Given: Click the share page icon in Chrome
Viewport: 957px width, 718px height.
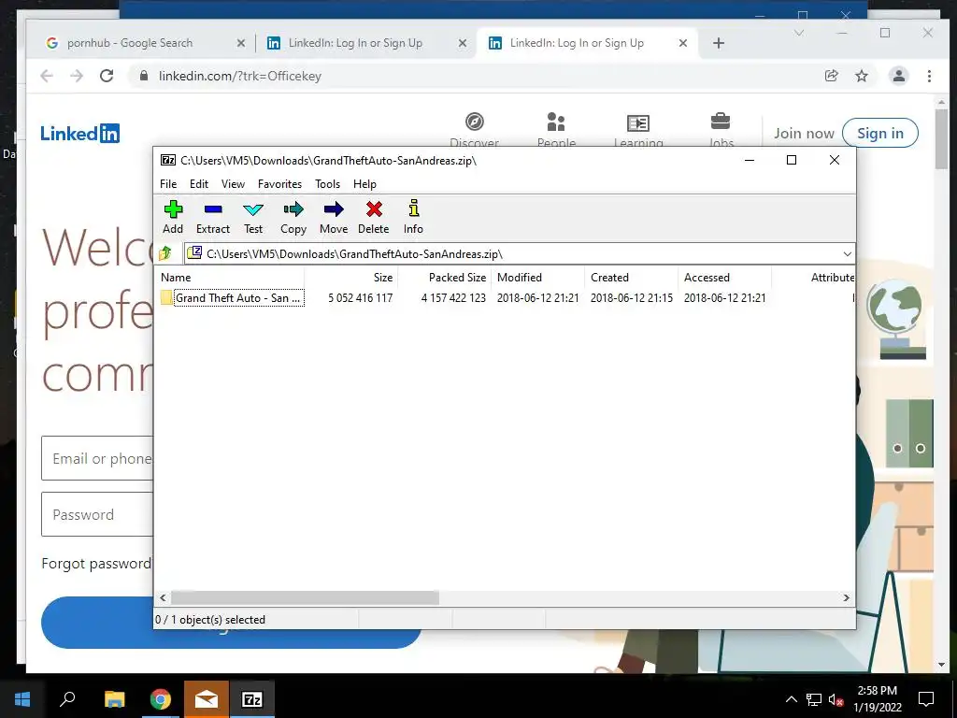Looking at the screenshot, I should 831,76.
